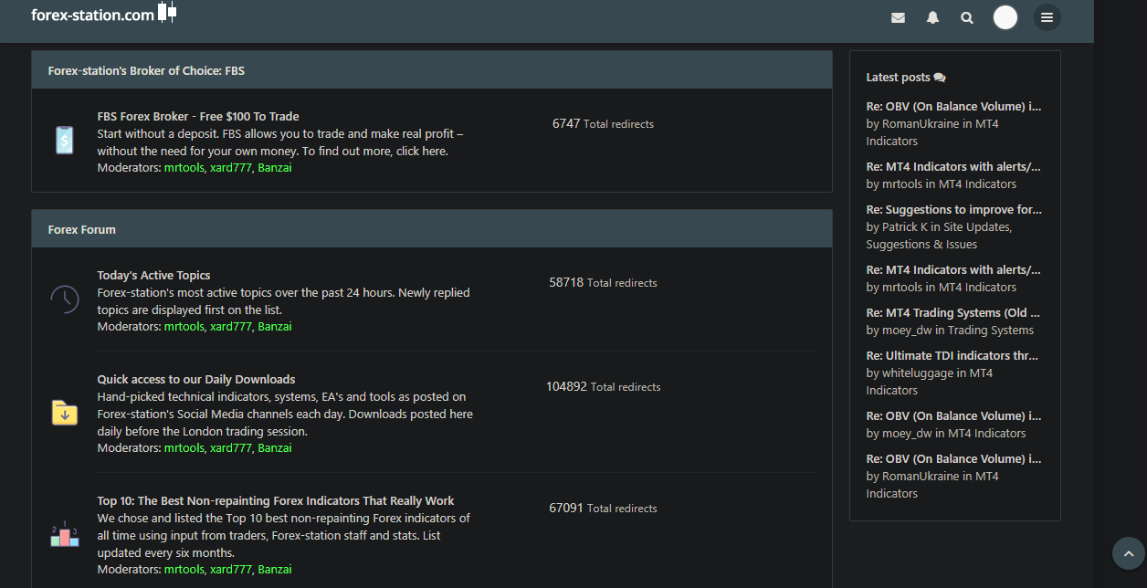Open the messages envelope icon
The width and height of the screenshot is (1147, 588).
(x=898, y=17)
